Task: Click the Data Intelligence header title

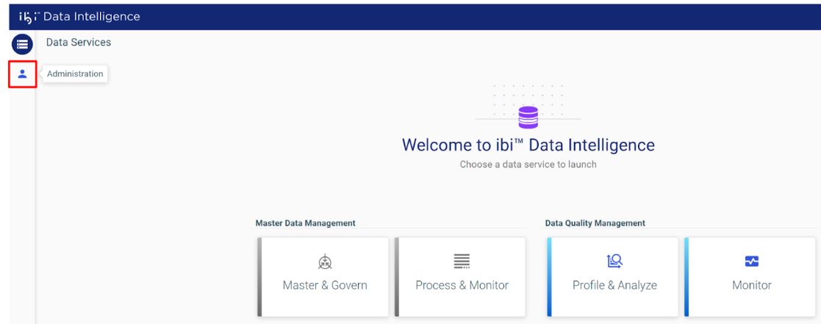Action: pos(92,17)
